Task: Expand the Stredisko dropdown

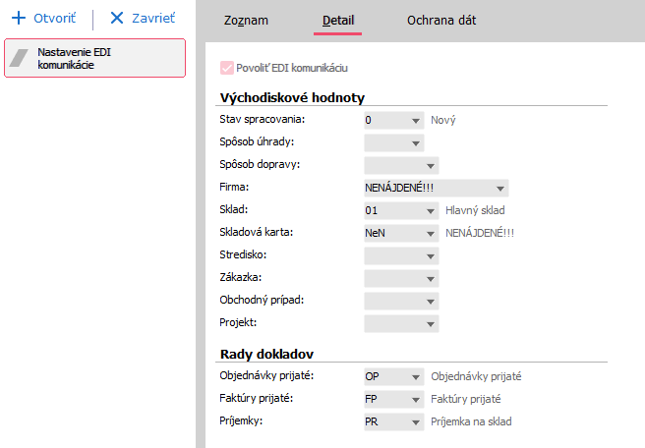Action: click(431, 255)
